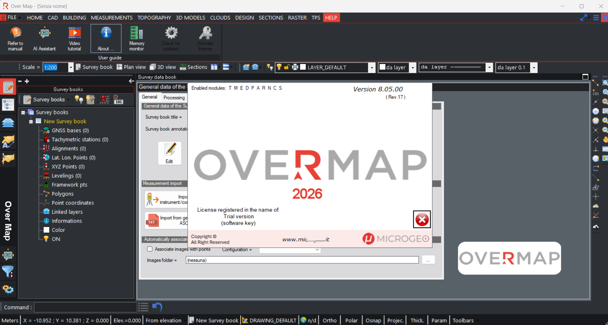Toggle Polar mode in status bar
This screenshot has height=325, width=608.
coord(351,320)
